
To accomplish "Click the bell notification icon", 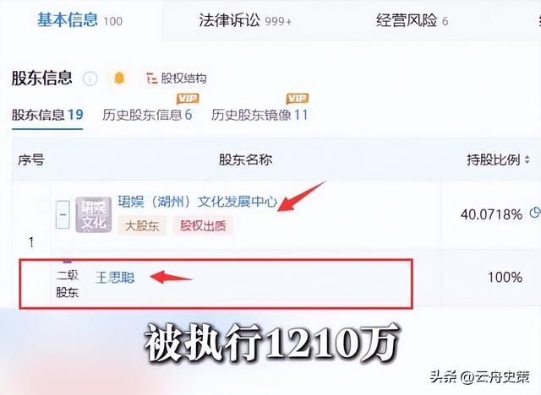I will 119,78.
